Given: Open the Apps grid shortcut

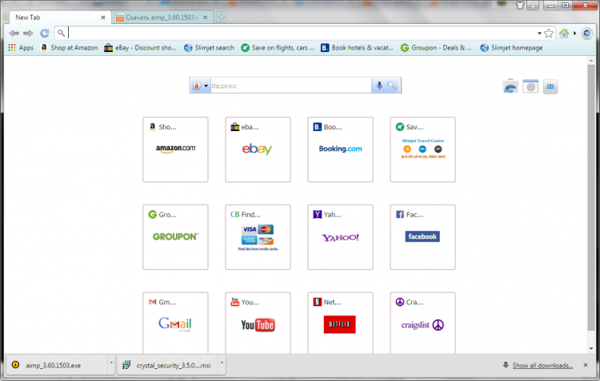Looking at the screenshot, I should (x=21, y=48).
